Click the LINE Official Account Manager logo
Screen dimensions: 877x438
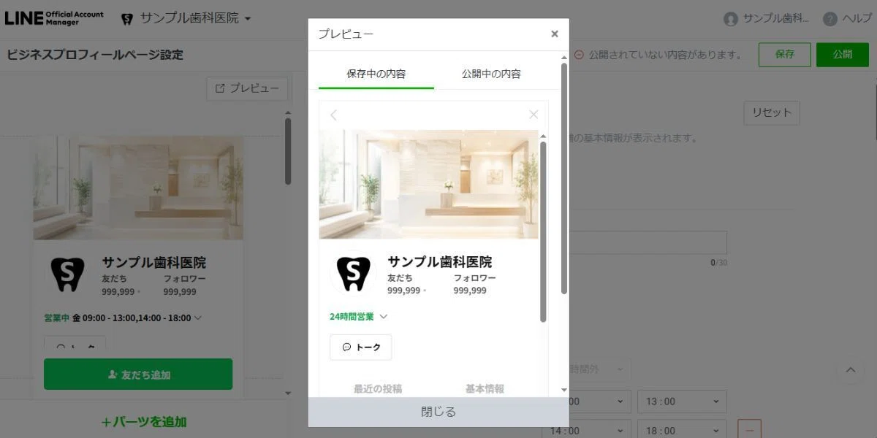click(x=54, y=18)
